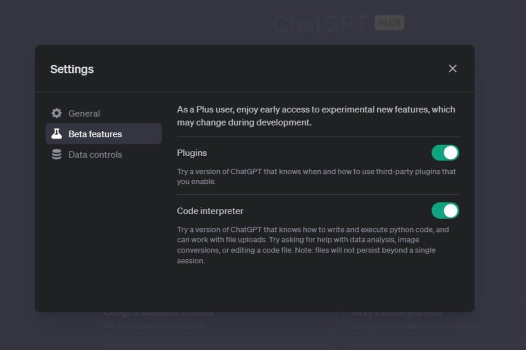The width and height of the screenshot is (526, 350).
Task: Click the Plus user early access text
Action: [316, 116]
